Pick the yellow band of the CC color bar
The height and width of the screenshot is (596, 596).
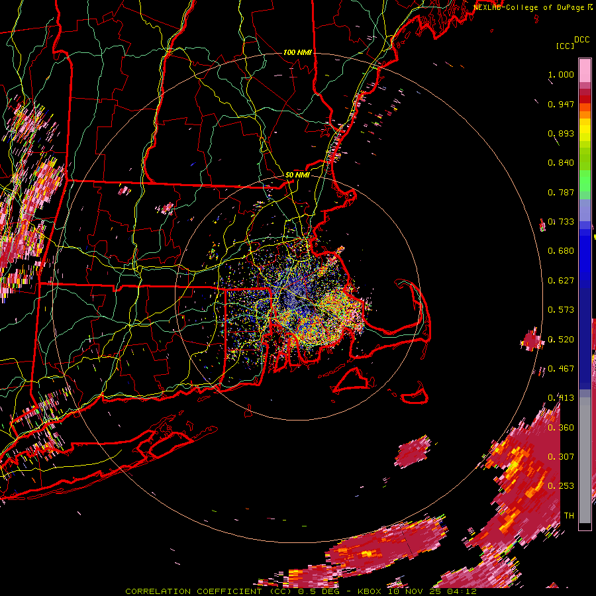coord(585,133)
